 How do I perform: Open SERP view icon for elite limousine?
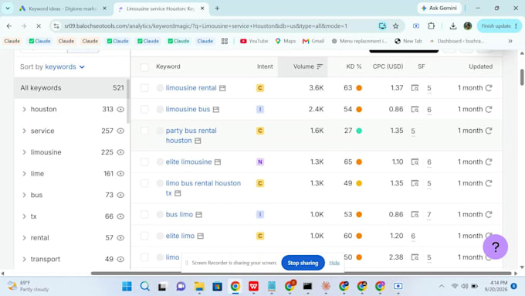[415, 162]
